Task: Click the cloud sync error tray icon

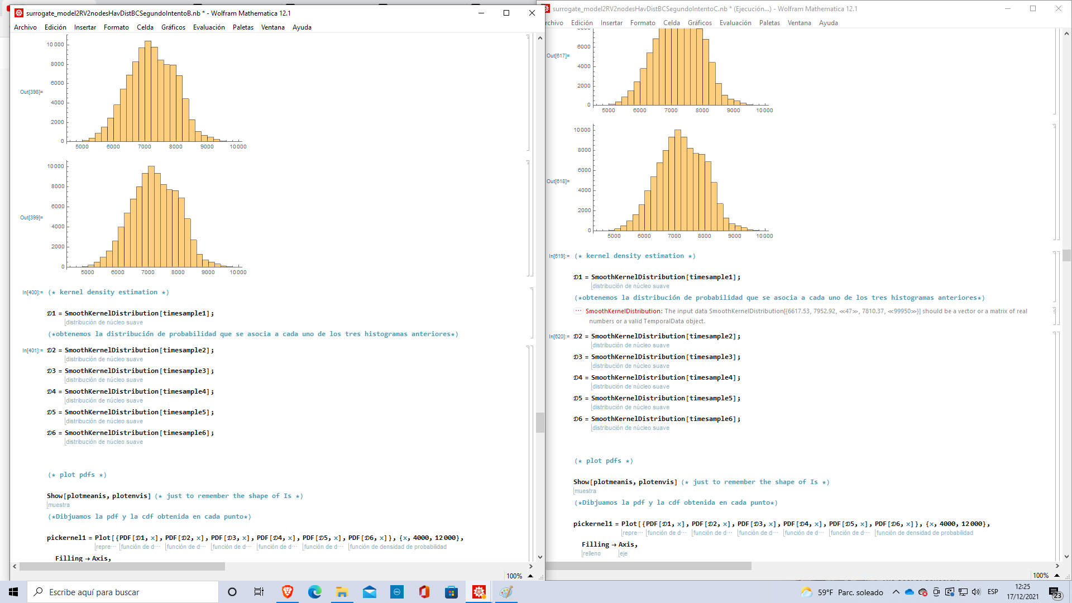Action: click(923, 592)
